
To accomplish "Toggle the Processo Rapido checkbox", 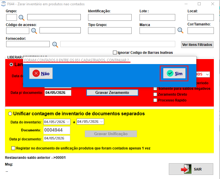I will click(x=155, y=100).
